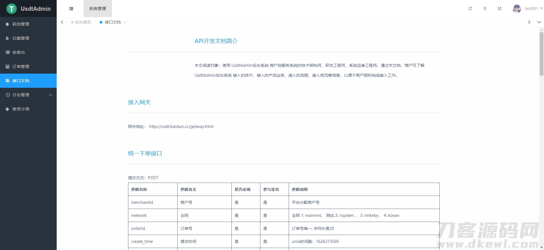
Task: Expand the 日志管理 submenu
Action: click(x=28, y=95)
